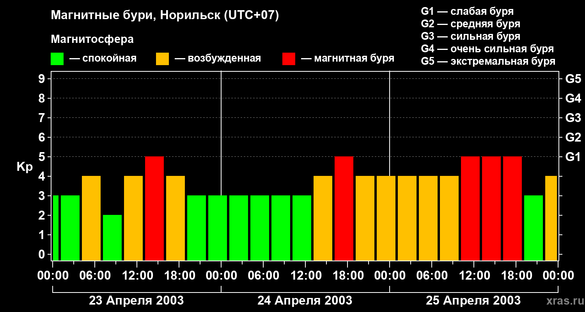Select the chart title 'Магнитные бури, Норильск (UTC+07)'

coord(165,16)
